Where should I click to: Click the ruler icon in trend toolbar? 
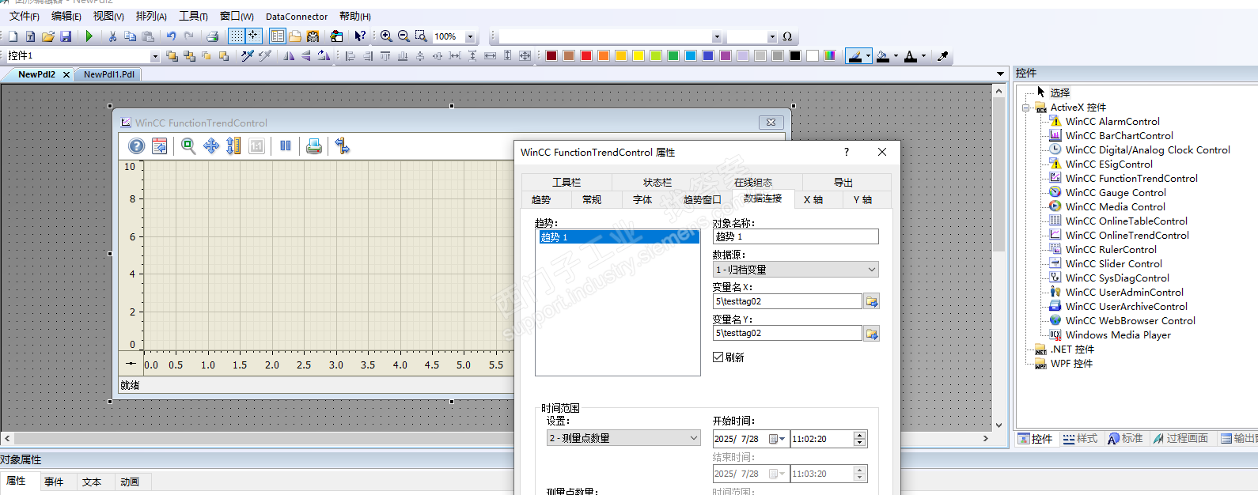click(x=233, y=146)
